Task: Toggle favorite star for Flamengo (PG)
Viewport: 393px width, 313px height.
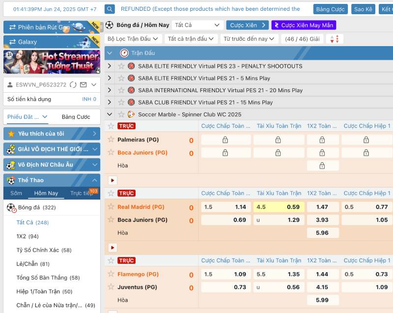Action: tap(111, 274)
